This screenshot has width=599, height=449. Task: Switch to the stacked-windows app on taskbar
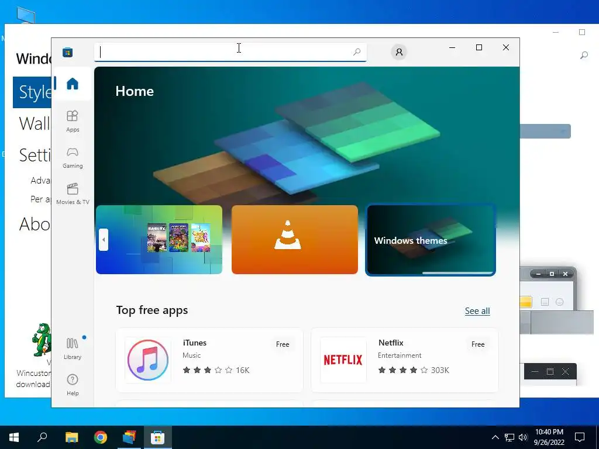pyautogui.click(x=129, y=437)
